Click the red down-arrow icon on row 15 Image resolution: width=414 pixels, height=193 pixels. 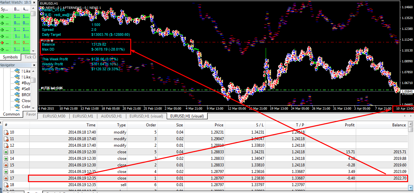[x=6, y=165]
